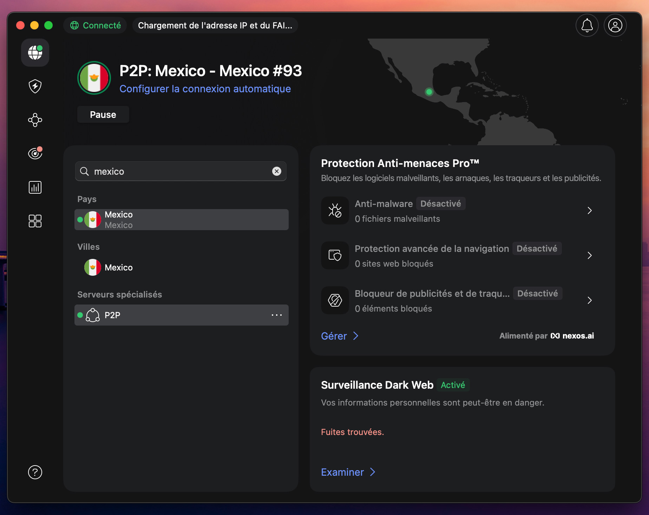Open the Meshnet panel in sidebar

coord(35,120)
